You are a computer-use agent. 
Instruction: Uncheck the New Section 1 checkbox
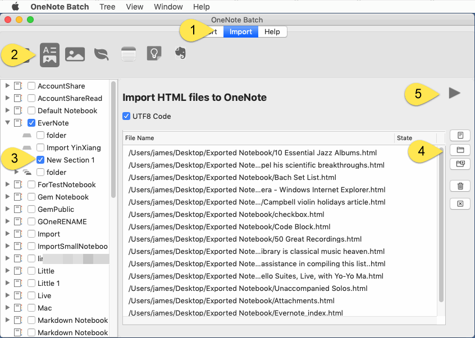40,160
